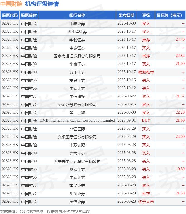Click the 24.00 target price
The width and height of the screenshot is (186, 214).
[x=180, y=137]
